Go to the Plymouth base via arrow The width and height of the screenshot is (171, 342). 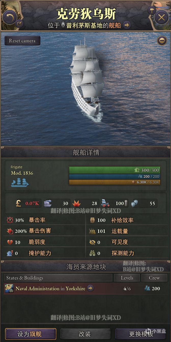127,25
